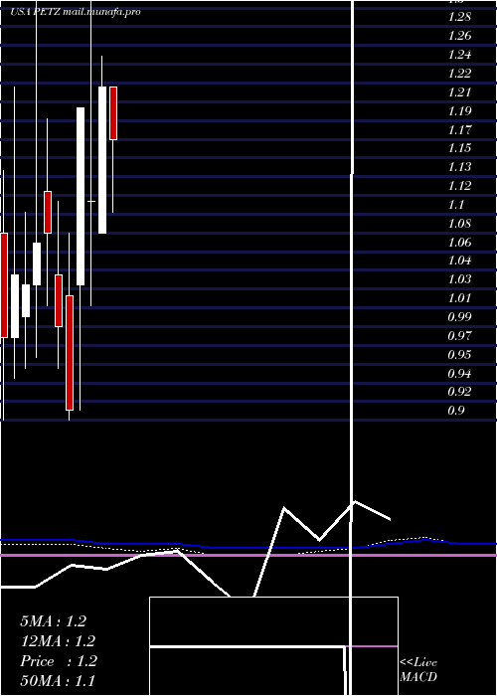The height and width of the screenshot is (696, 497).
Task: Click the '<<Live MACD' label
Action: tap(418, 670)
